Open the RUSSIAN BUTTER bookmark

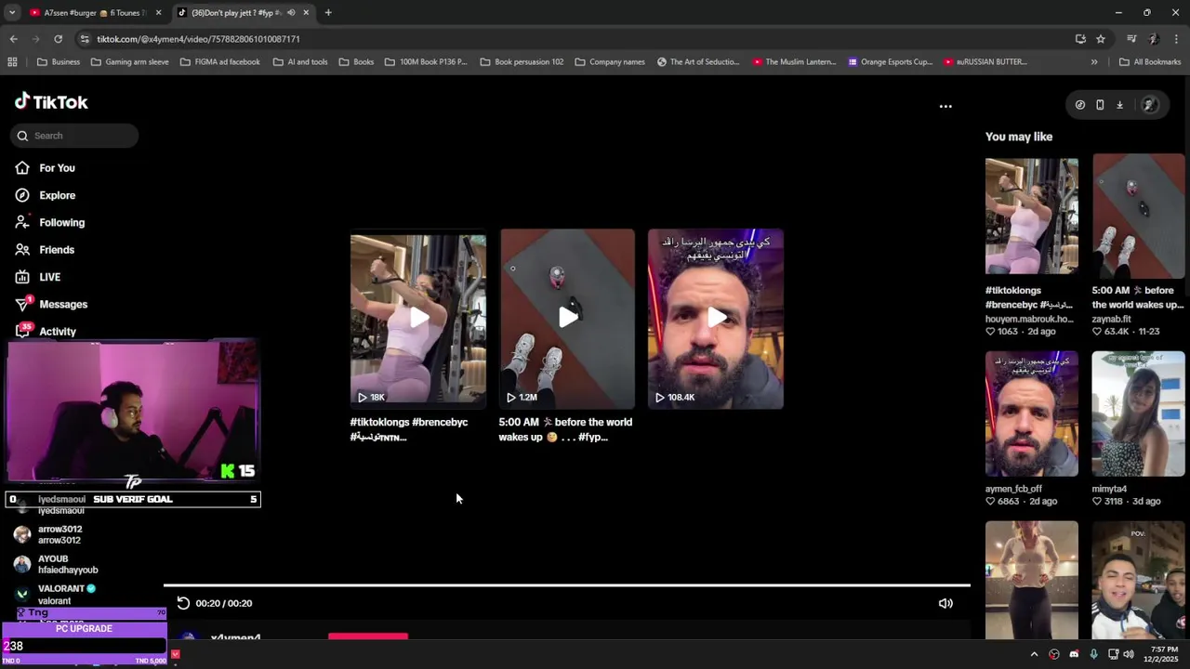tap(985, 62)
